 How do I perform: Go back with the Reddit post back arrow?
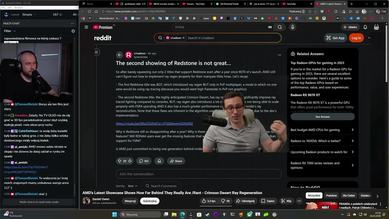pos(119,55)
